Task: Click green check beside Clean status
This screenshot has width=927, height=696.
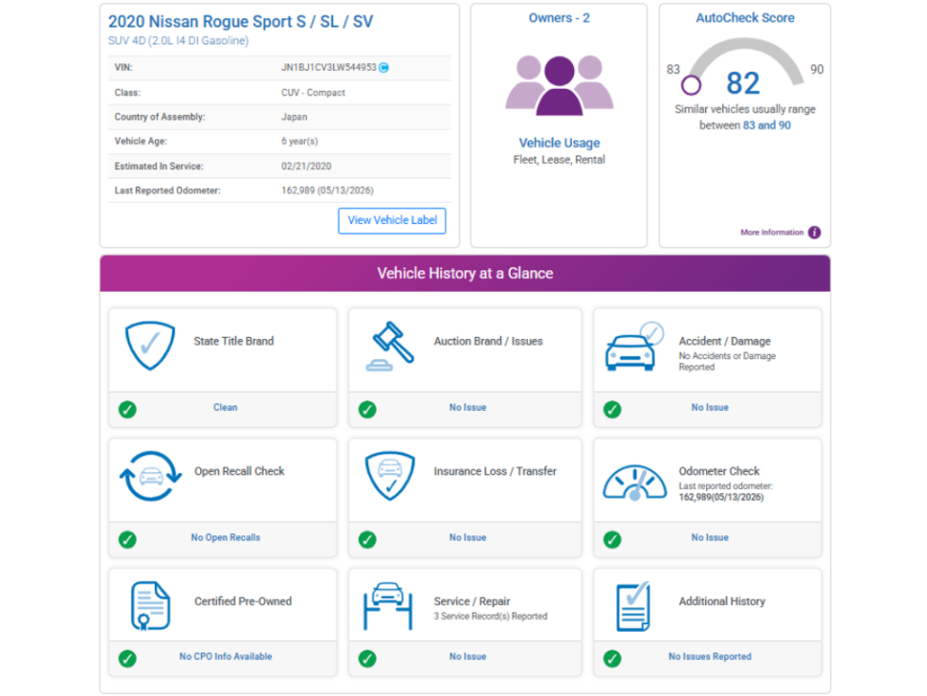Action: pos(127,409)
